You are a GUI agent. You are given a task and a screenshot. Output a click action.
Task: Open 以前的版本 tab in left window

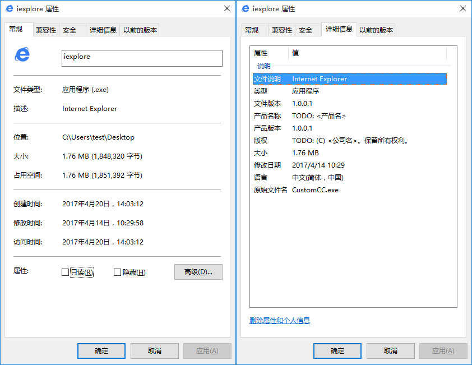point(140,30)
